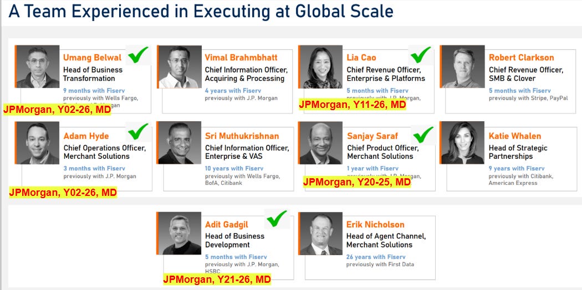Screen dimensions: 582x290
Task: Click the Robert Clarkson name heading
Action: (521, 58)
